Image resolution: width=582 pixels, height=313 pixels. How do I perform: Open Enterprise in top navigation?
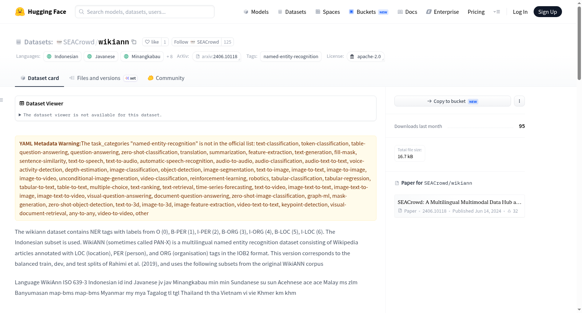click(442, 12)
